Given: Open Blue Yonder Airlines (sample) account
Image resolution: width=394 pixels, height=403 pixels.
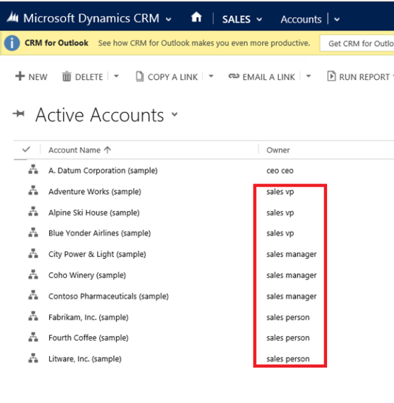Looking at the screenshot, I should [100, 233].
